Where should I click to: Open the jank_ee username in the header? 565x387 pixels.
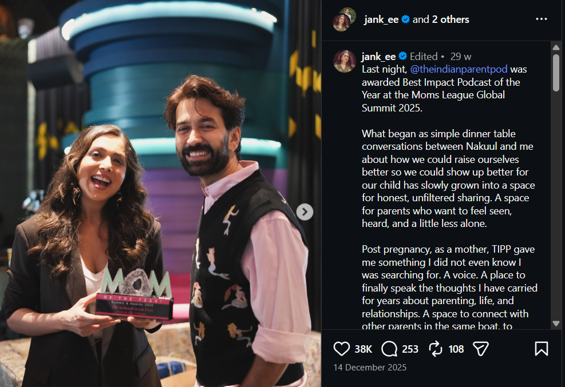(x=381, y=19)
